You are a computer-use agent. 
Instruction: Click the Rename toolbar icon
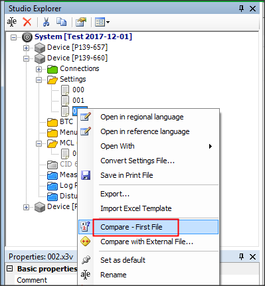tap(11, 22)
